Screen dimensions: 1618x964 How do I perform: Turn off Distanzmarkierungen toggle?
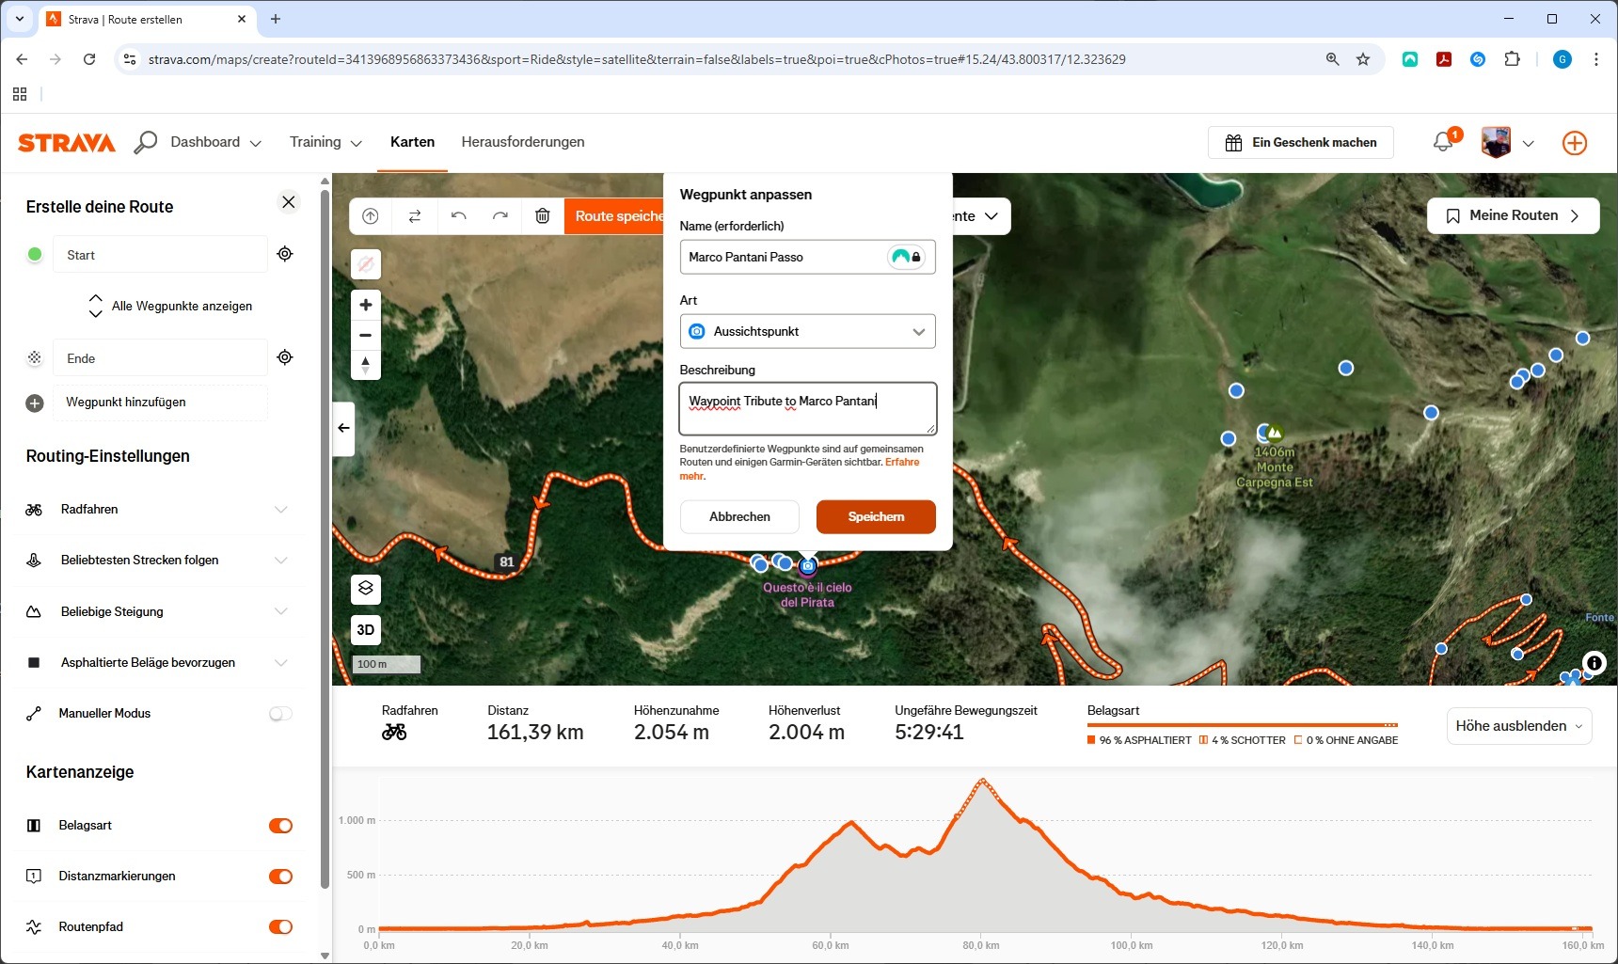click(x=280, y=877)
